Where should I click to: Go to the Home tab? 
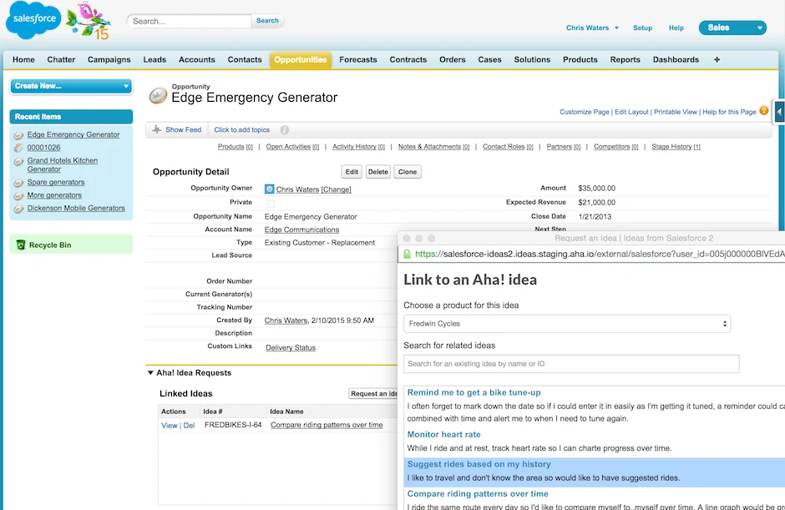[x=23, y=59]
